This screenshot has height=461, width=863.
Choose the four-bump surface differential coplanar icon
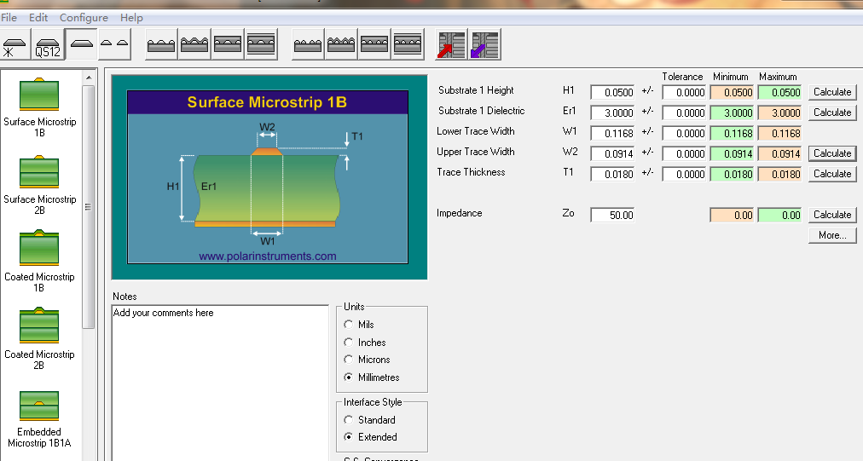pos(308,44)
